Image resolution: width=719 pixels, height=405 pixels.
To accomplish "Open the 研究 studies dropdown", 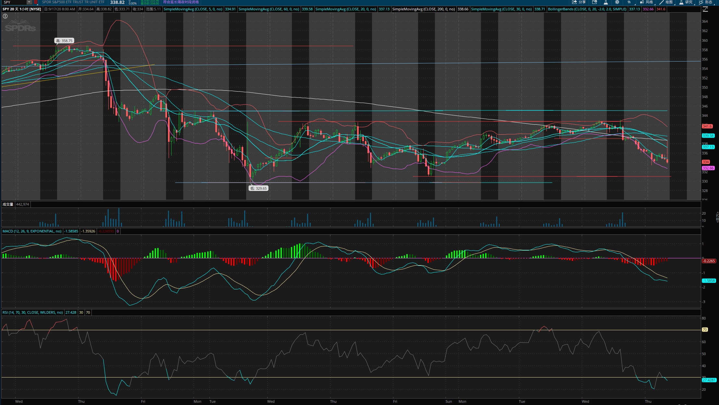I will point(686,2).
